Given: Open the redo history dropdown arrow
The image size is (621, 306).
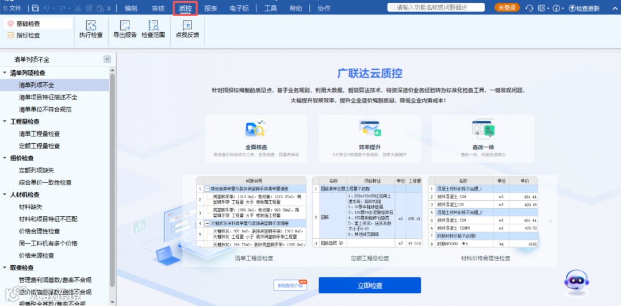Looking at the screenshot, I should (69, 8).
